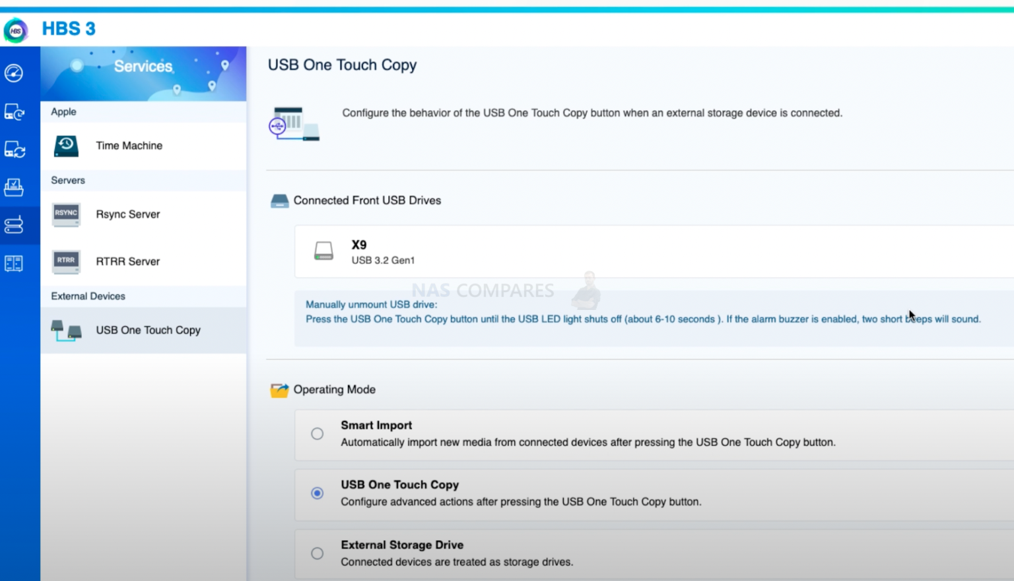Select the Smart Import radio button

click(317, 433)
